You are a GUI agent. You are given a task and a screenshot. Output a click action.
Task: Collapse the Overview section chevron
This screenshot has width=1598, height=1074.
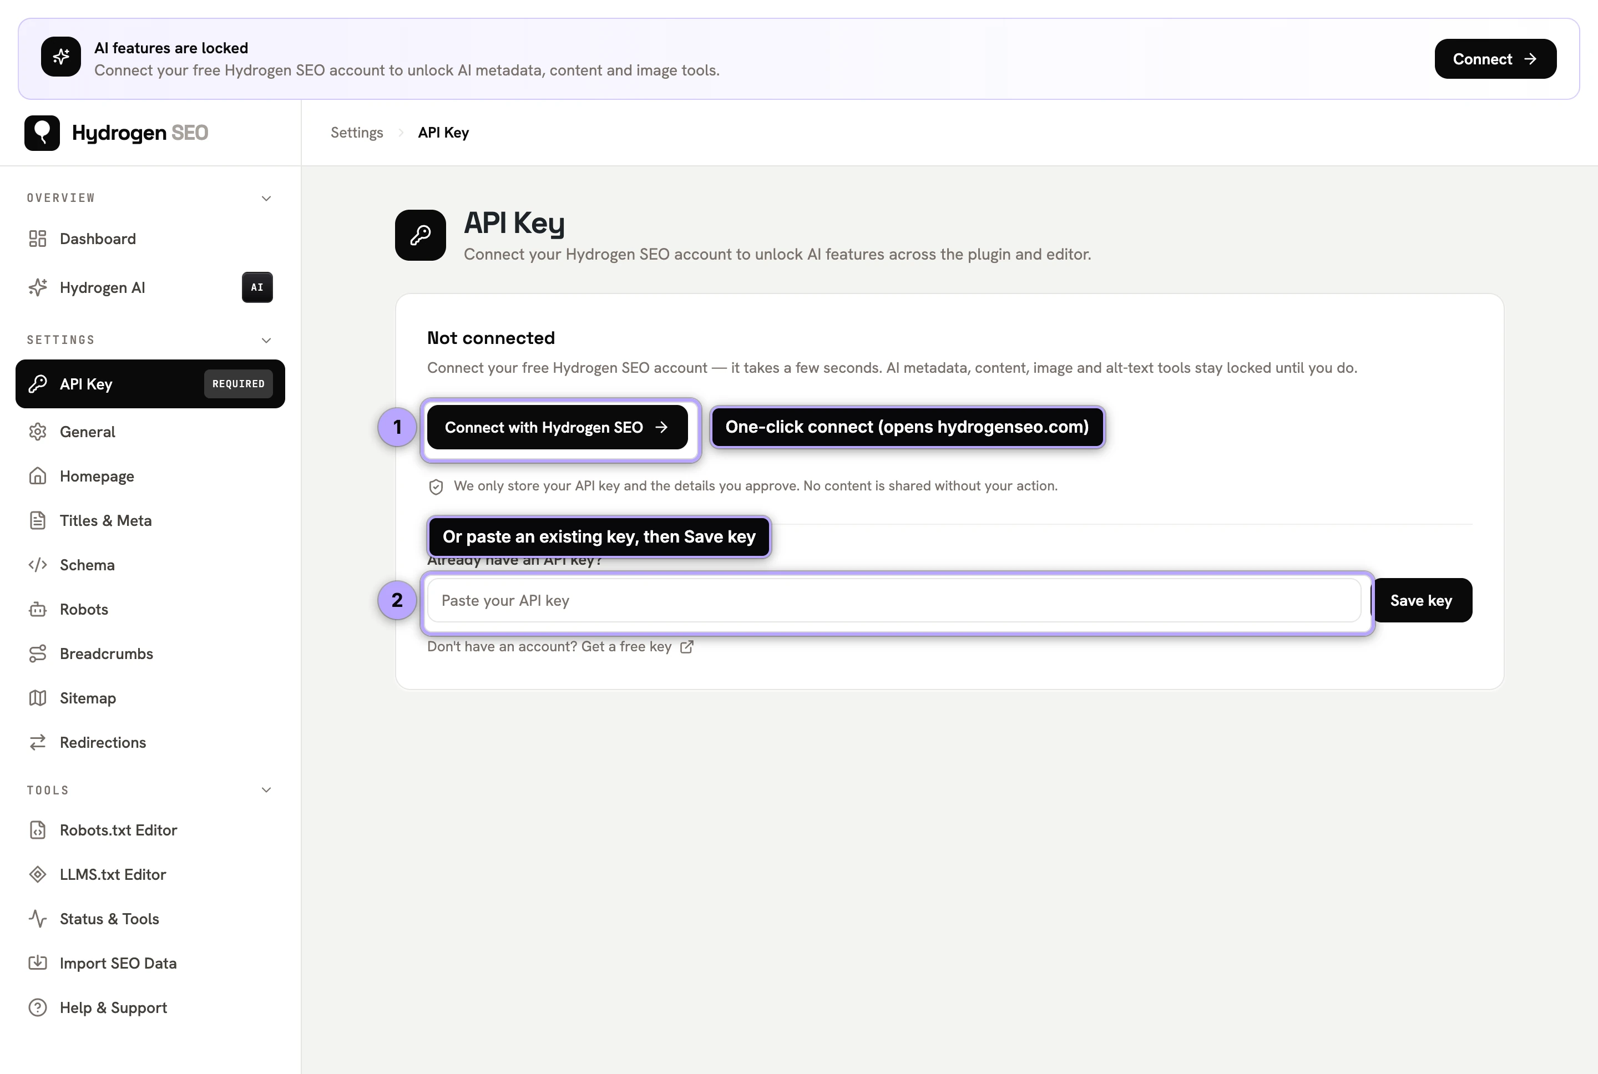click(x=266, y=199)
